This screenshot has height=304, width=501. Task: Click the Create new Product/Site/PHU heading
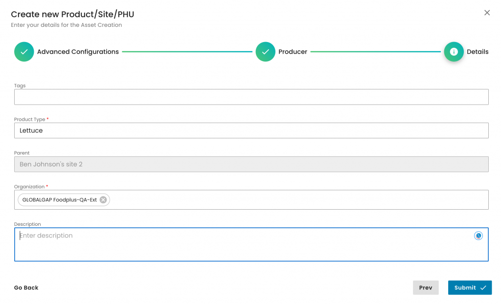tap(72, 14)
